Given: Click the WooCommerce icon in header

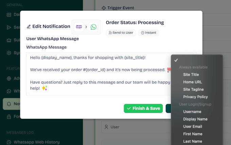Looking at the screenshot, I should coord(79,27).
